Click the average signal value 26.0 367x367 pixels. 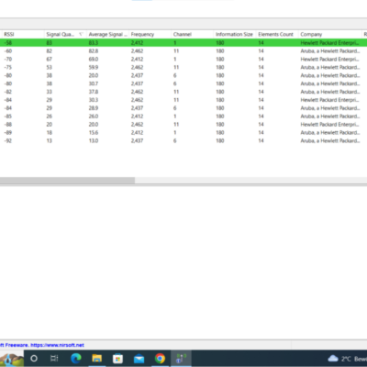[x=94, y=117]
